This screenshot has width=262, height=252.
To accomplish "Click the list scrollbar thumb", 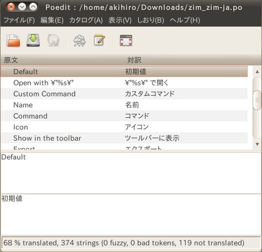I will click(x=257, y=100).
